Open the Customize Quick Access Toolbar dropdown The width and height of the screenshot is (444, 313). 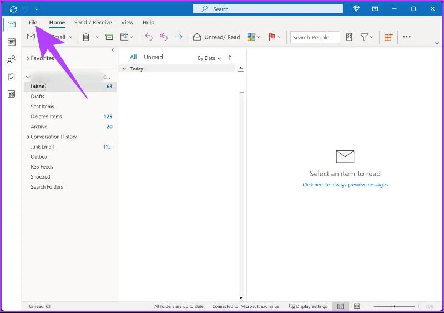pos(37,9)
